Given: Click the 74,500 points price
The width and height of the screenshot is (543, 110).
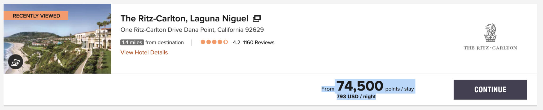Looking at the screenshot, I should pyautogui.click(x=360, y=86).
